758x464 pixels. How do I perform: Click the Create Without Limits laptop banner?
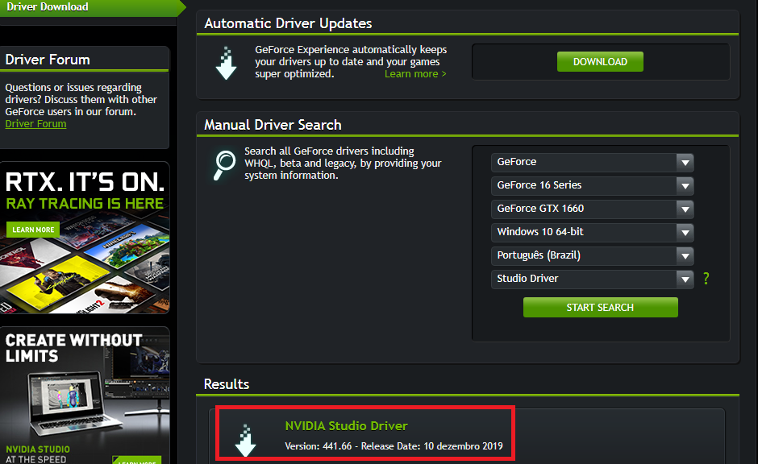(x=85, y=396)
